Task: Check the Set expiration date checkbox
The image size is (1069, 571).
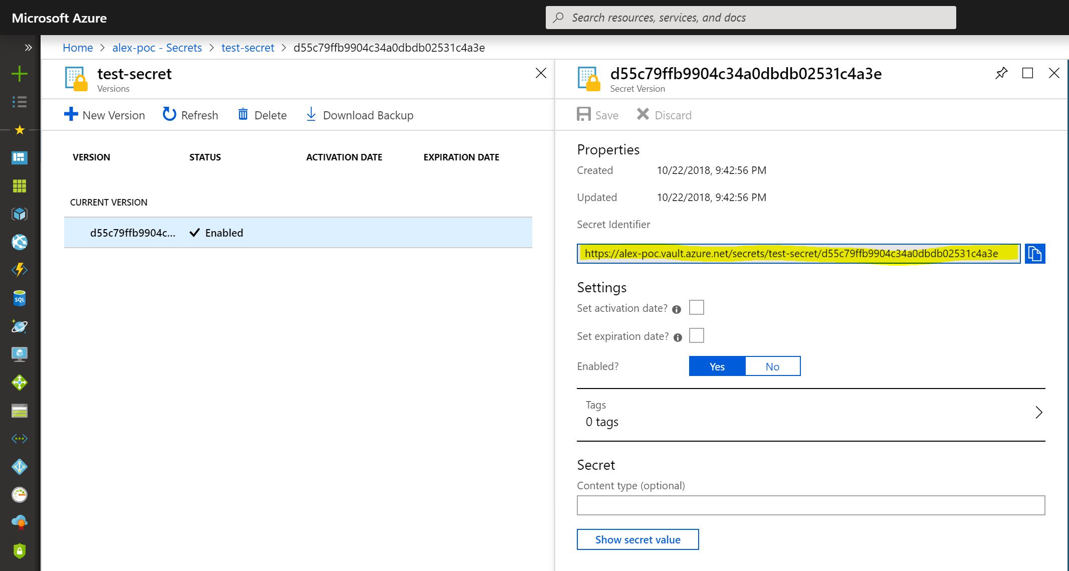Action: pos(696,335)
